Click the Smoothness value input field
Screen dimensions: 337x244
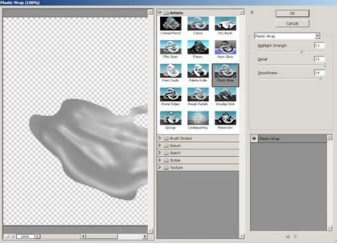(319, 73)
